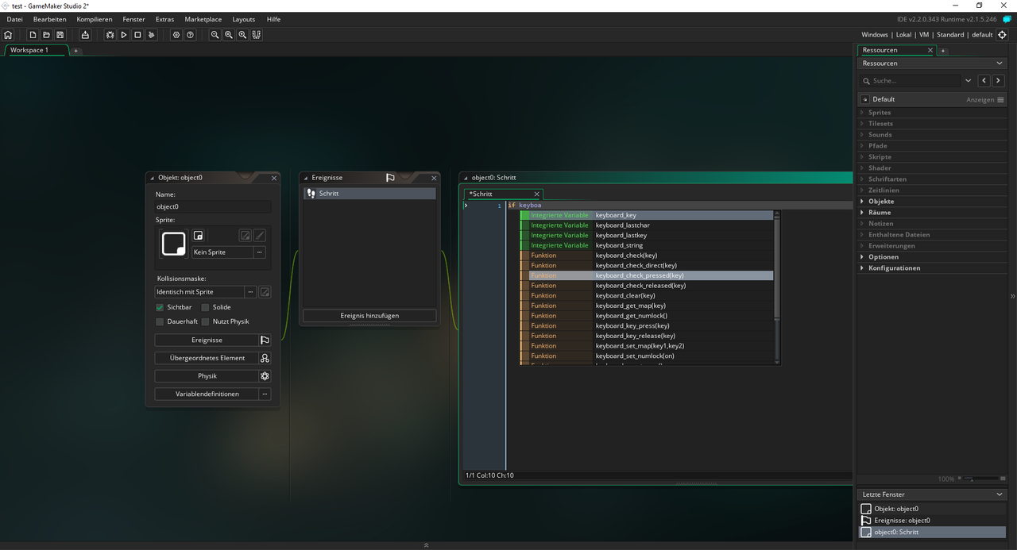
Task: Expand the Räume resource folder
Action: click(862, 213)
